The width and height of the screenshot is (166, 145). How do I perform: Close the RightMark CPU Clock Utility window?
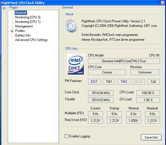pos(163,3)
